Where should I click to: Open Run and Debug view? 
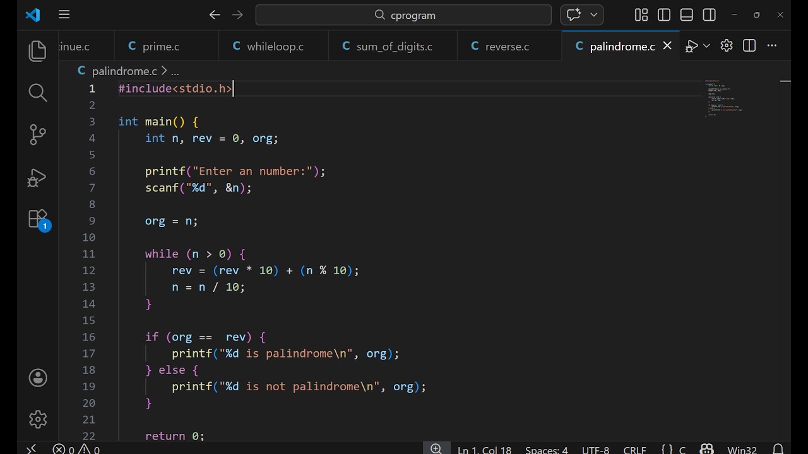pos(38,178)
